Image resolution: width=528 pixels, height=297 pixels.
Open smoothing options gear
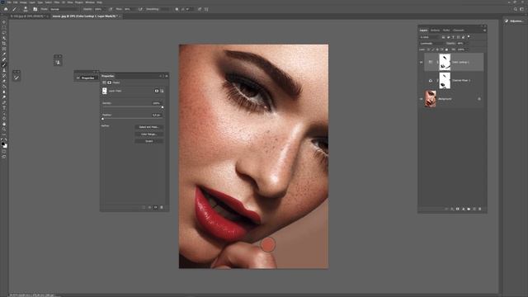coord(177,9)
